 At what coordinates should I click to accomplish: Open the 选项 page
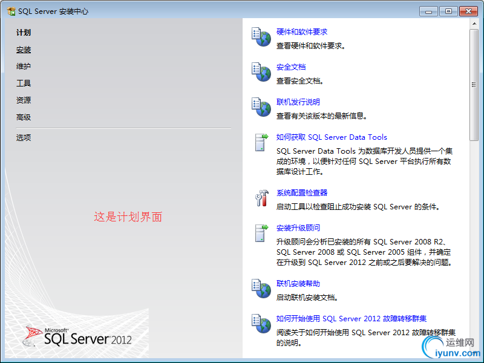pyautogui.click(x=24, y=138)
